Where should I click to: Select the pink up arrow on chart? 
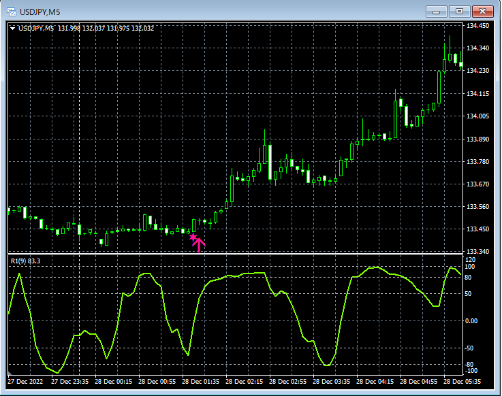199,244
